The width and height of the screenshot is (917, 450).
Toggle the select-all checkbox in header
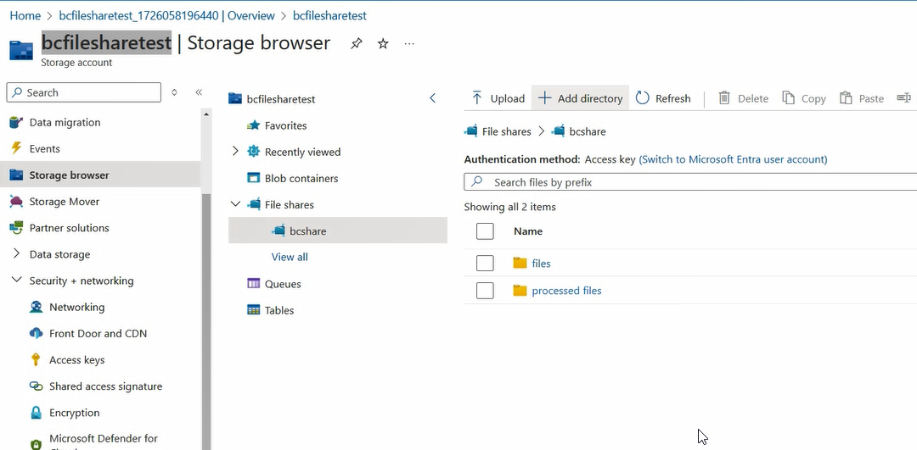pos(485,231)
